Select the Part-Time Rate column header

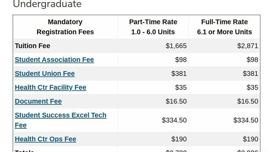click(x=153, y=27)
